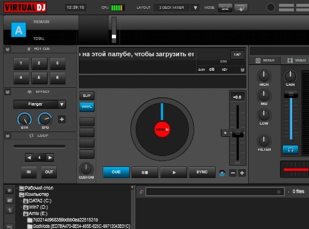Decrease pitch with the minus button
This screenshot has width=309, height=229.
coord(232,173)
